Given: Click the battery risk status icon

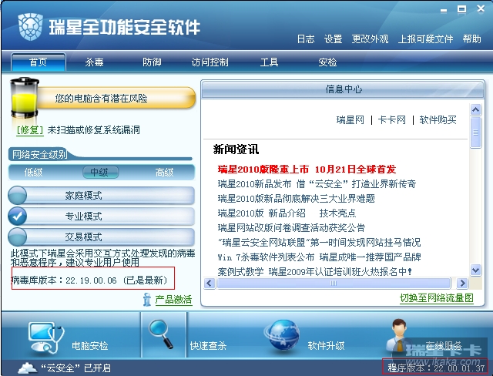Looking at the screenshot, I should pyautogui.click(x=25, y=99).
